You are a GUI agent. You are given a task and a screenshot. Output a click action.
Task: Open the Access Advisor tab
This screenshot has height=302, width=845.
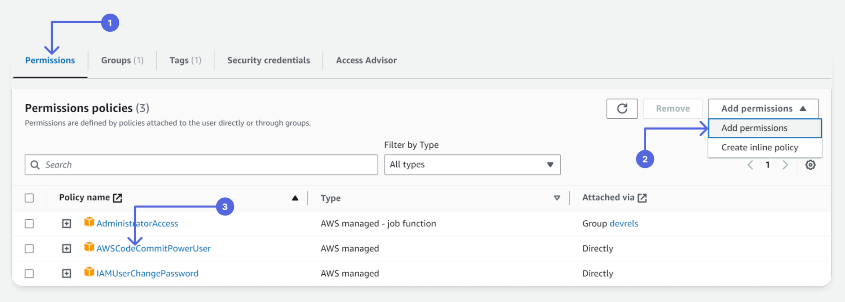pos(366,60)
